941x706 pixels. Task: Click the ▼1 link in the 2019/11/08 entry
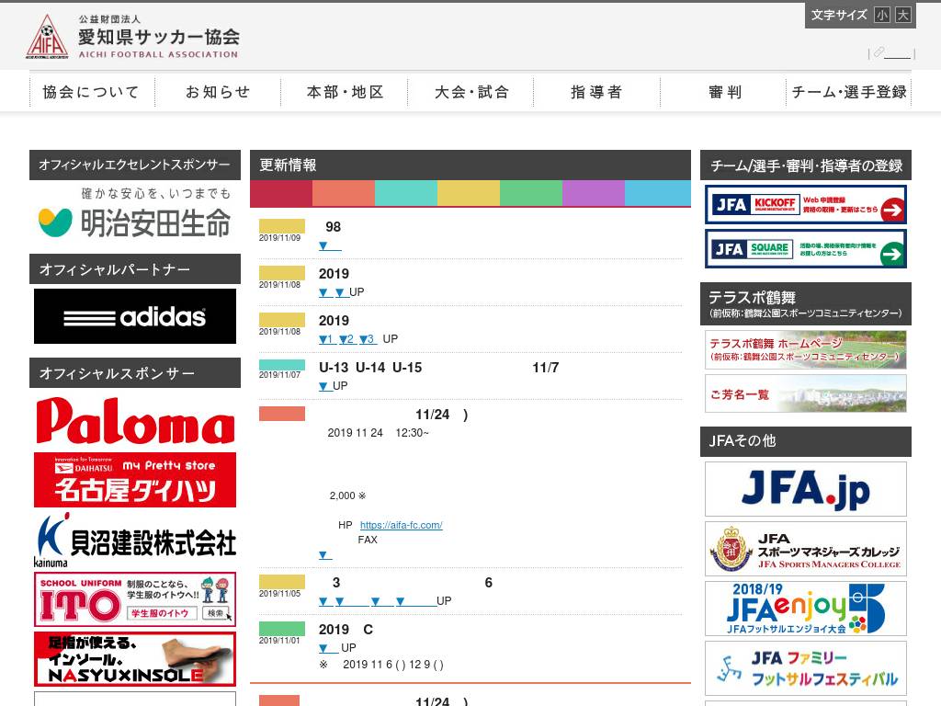(x=327, y=339)
